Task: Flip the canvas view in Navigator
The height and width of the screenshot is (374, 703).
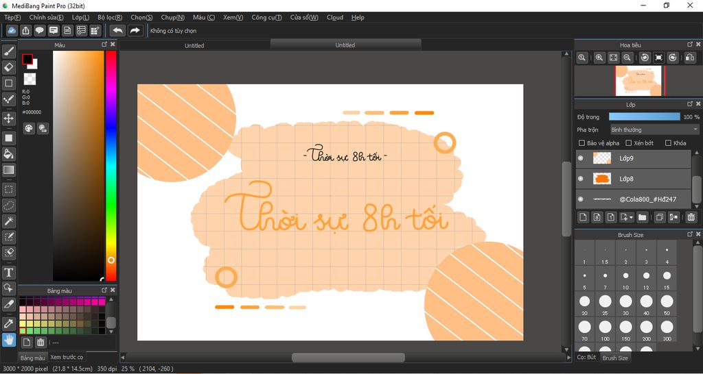Action: click(691, 58)
